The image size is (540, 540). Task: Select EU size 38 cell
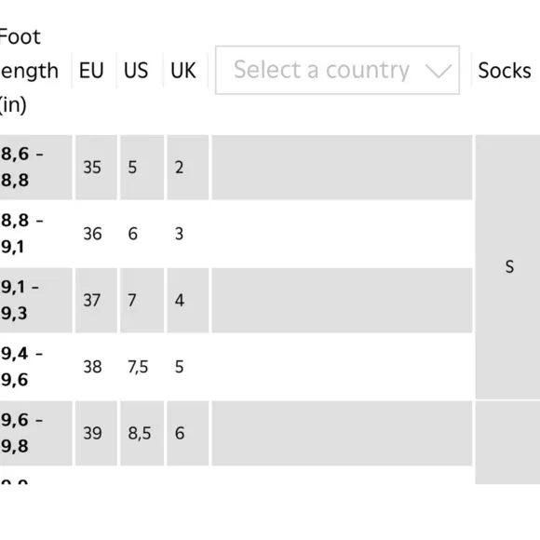[x=96, y=367]
